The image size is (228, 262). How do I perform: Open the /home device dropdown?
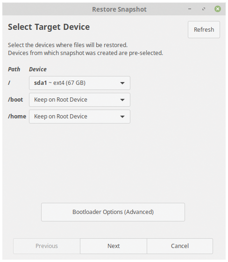pos(79,117)
